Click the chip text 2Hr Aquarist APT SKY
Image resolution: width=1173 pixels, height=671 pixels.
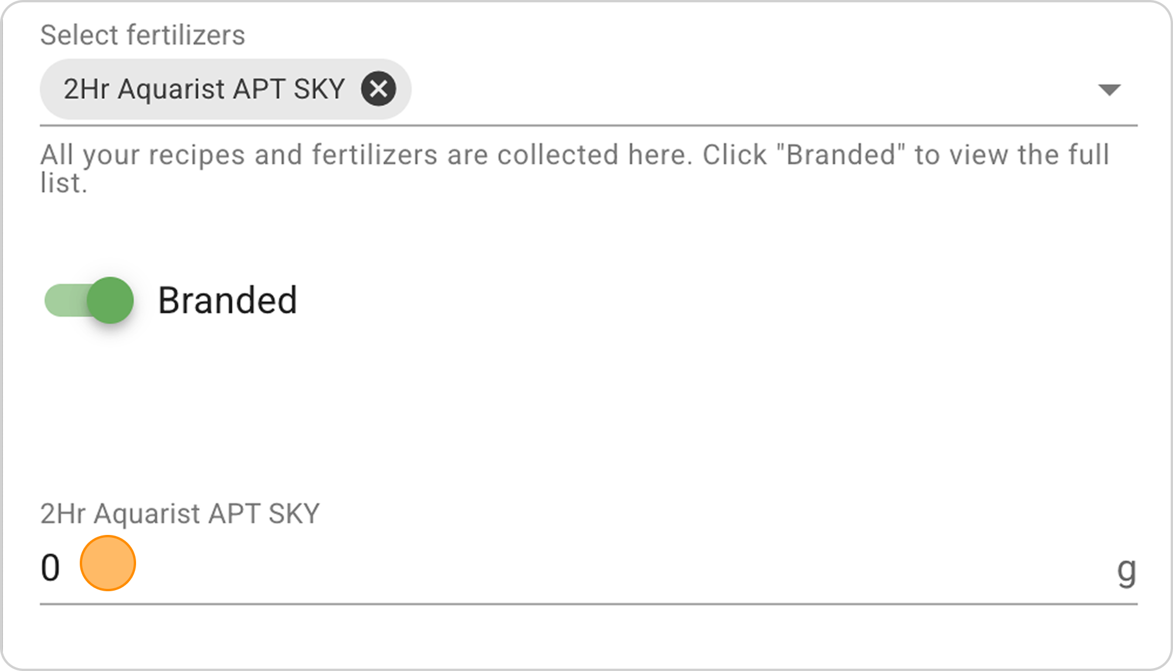[x=204, y=89]
